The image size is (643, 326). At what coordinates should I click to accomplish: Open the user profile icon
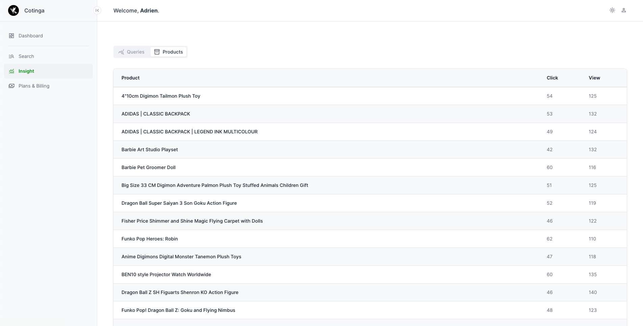pos(624,10)
